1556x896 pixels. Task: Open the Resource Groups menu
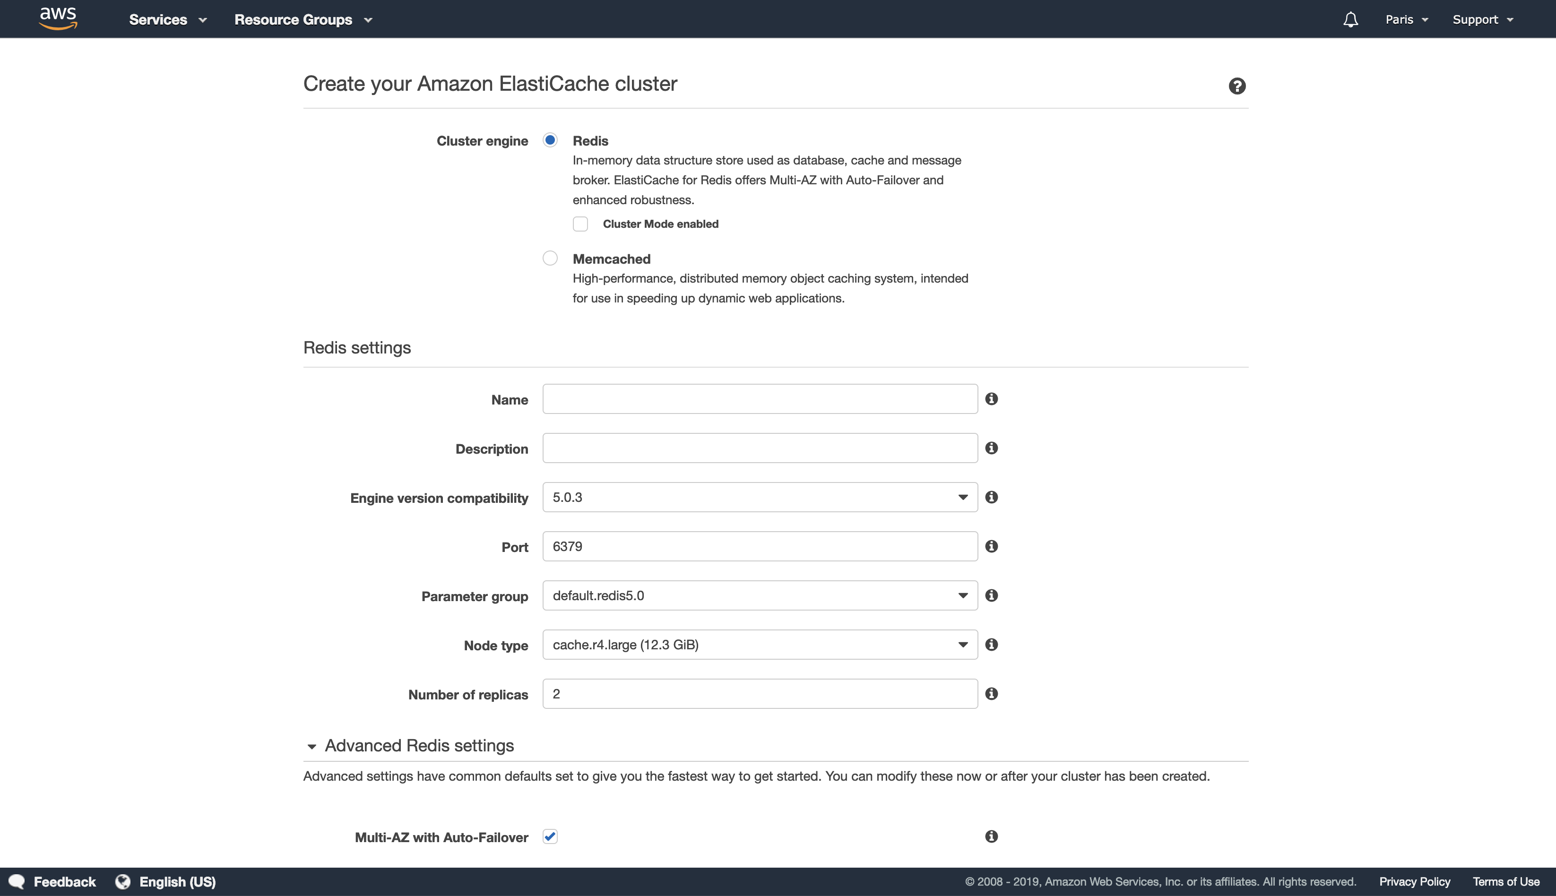pyautogui.click(x=303, y=20)
